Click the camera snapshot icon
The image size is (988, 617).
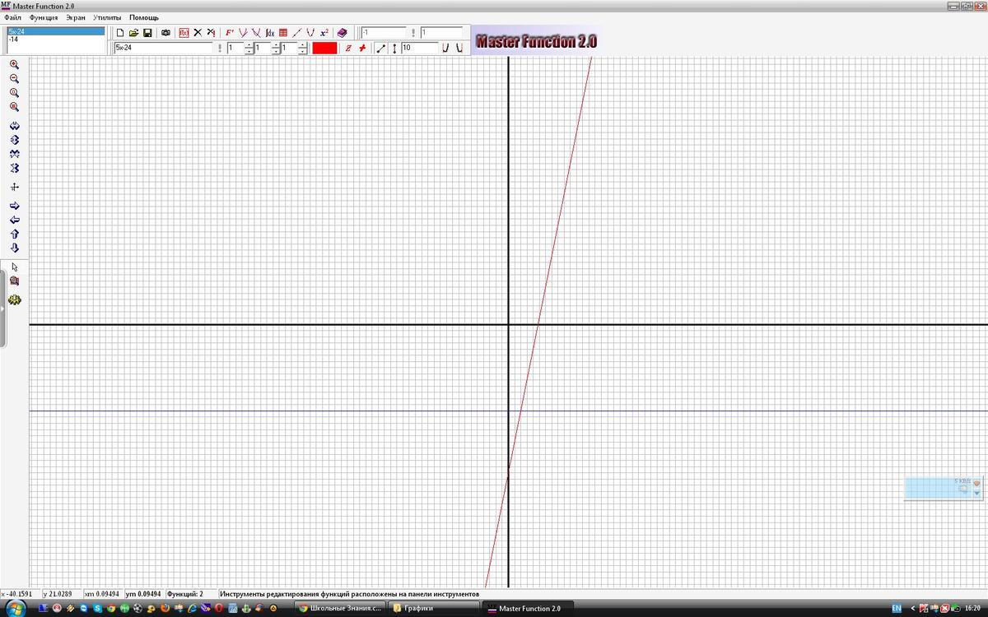click(165, 33)
